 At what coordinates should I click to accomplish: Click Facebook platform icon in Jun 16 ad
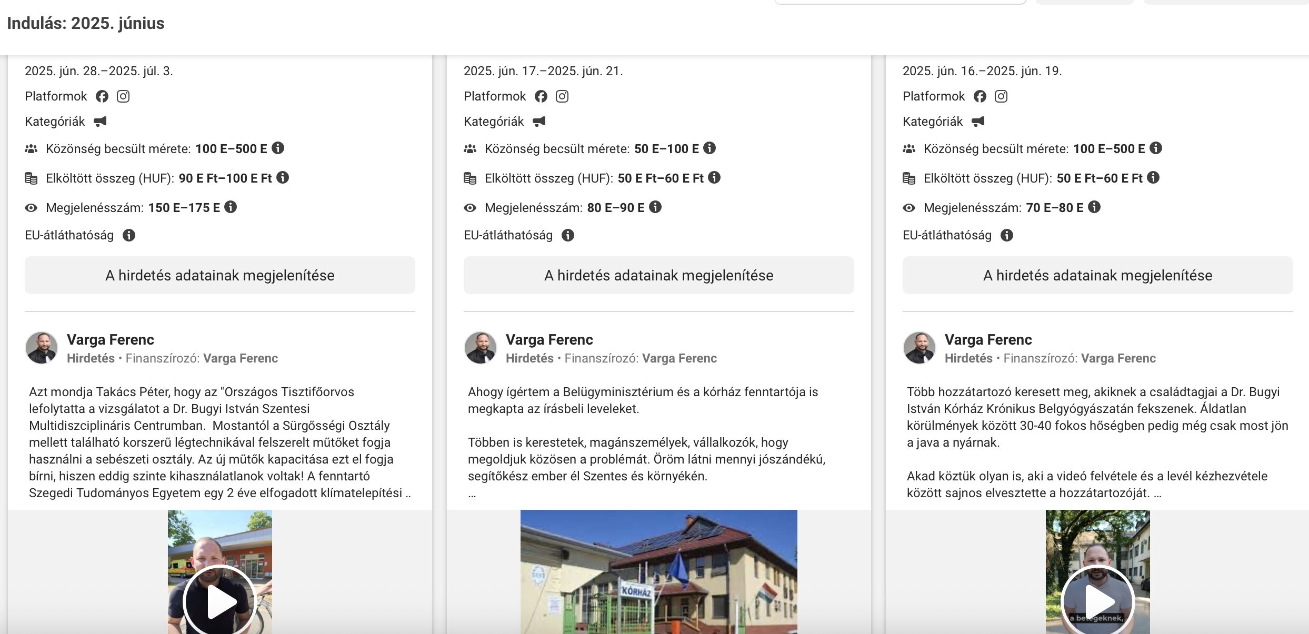point(980,96)
